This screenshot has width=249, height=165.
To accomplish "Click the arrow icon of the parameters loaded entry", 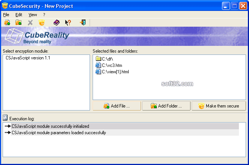I will (7, 133).
